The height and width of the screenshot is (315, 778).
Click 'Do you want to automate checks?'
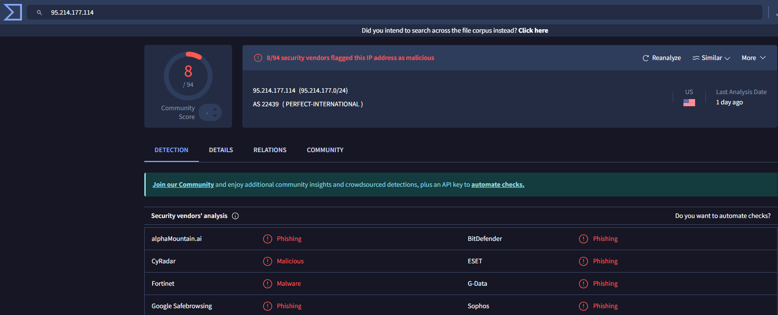coord(723,216)
